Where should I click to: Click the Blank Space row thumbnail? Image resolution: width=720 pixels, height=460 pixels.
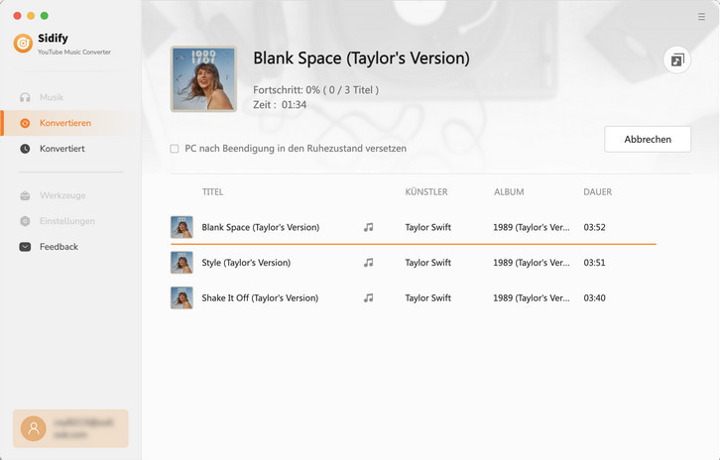pyautogui.click(x=181, y=227)
